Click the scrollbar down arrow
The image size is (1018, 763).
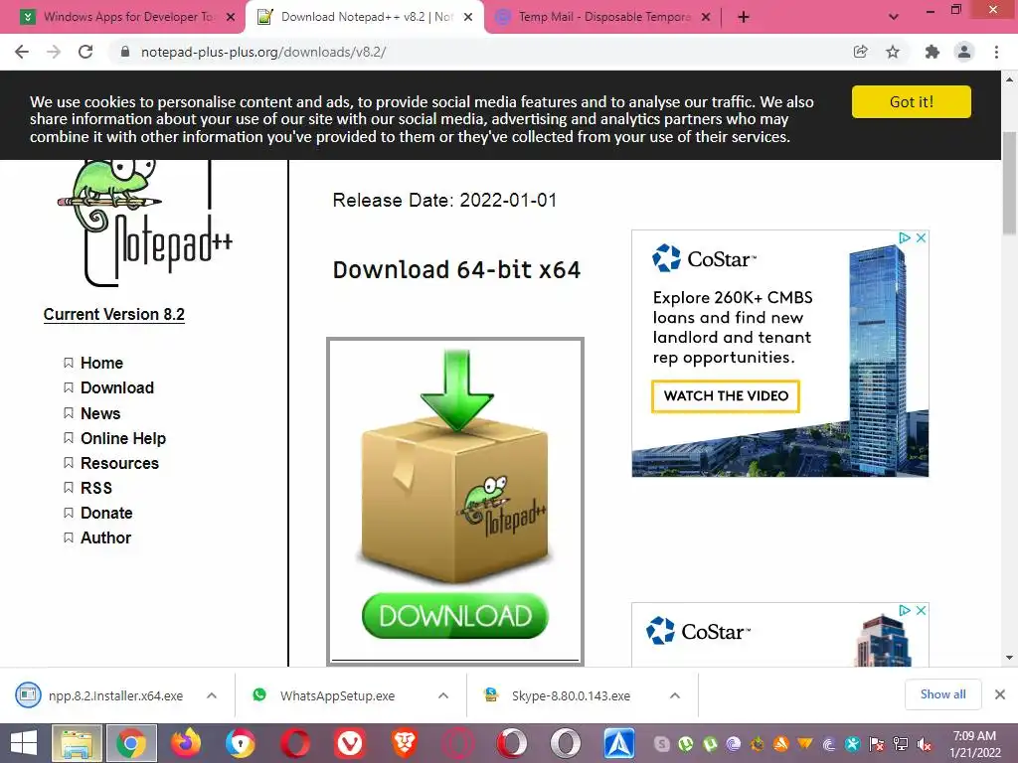[x=1010, y=658]
